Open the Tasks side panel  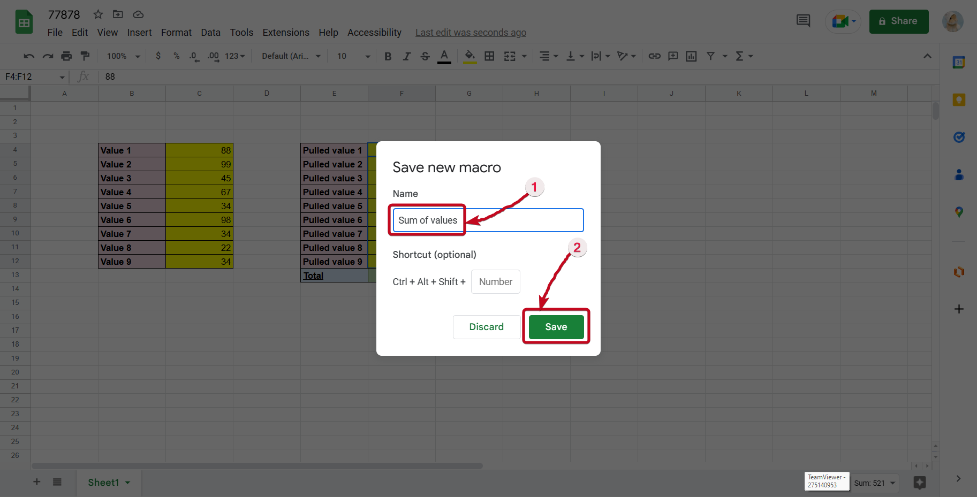(x=959, y=137)
